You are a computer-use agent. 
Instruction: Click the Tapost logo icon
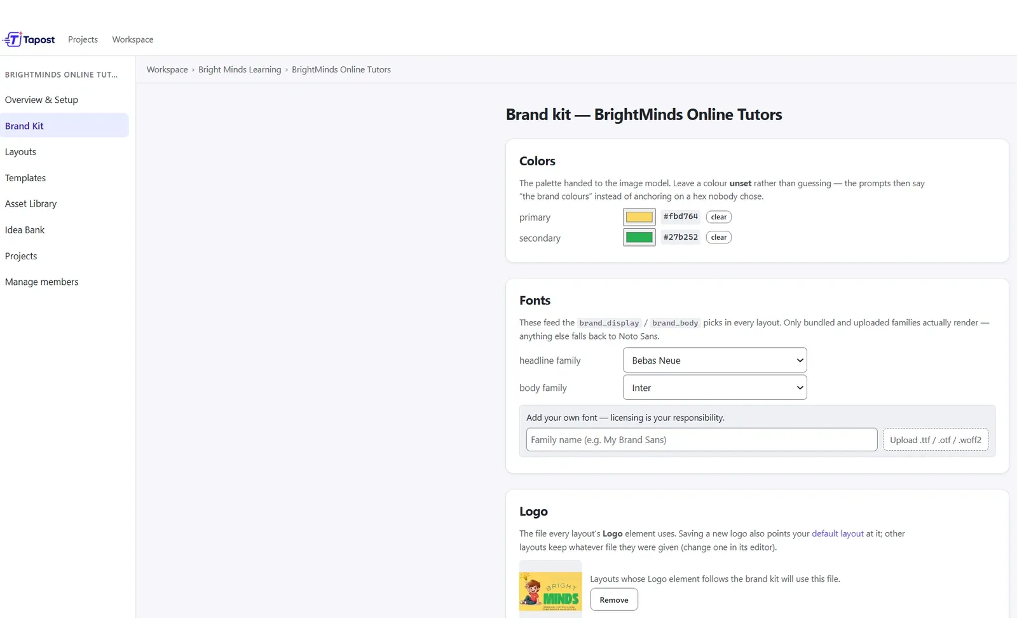[x=13, y=39]
